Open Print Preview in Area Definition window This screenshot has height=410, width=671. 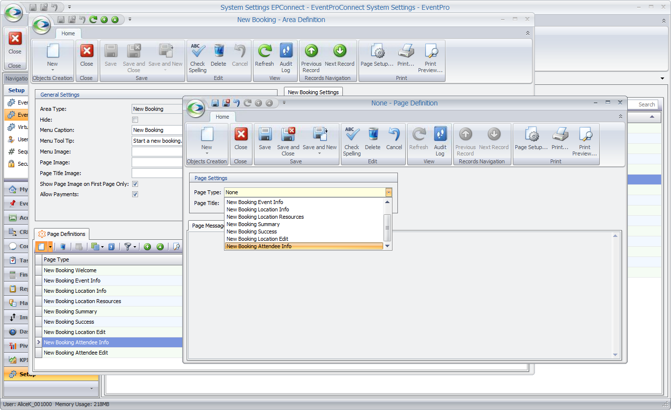pyautogui.click(x=430, y=58)
